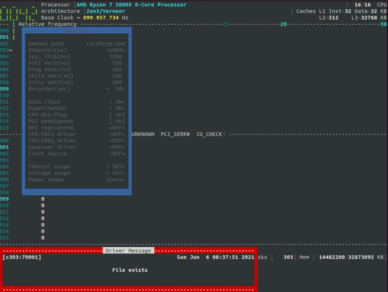Select the Child Wait(ms) 500 row
The height and width of the screenshot is (292, 388).
(77, 76)
